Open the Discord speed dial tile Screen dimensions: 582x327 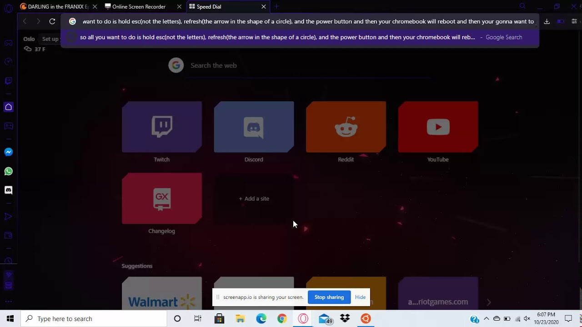tap(254, 127)
